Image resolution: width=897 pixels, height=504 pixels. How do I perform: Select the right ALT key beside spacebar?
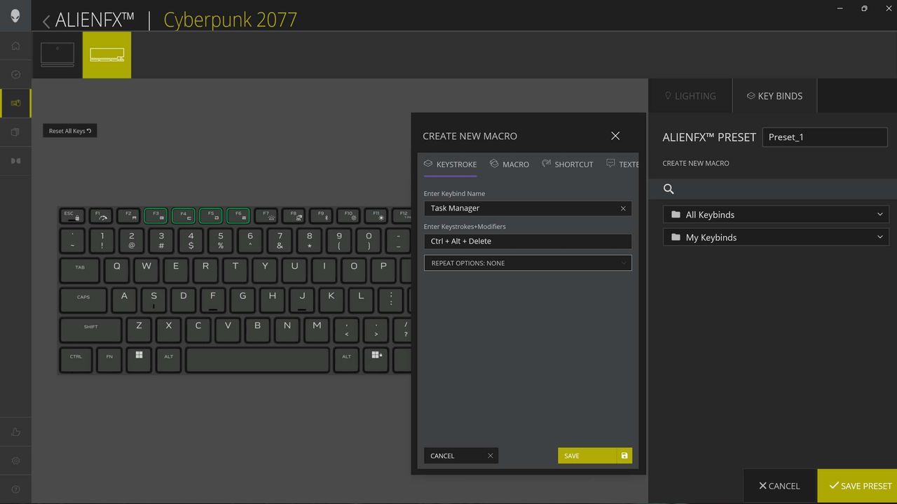pyautogui.click(x=346, y=359)
